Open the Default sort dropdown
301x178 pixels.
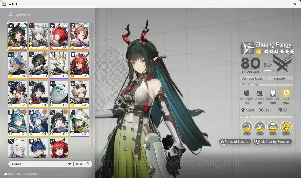41,164
